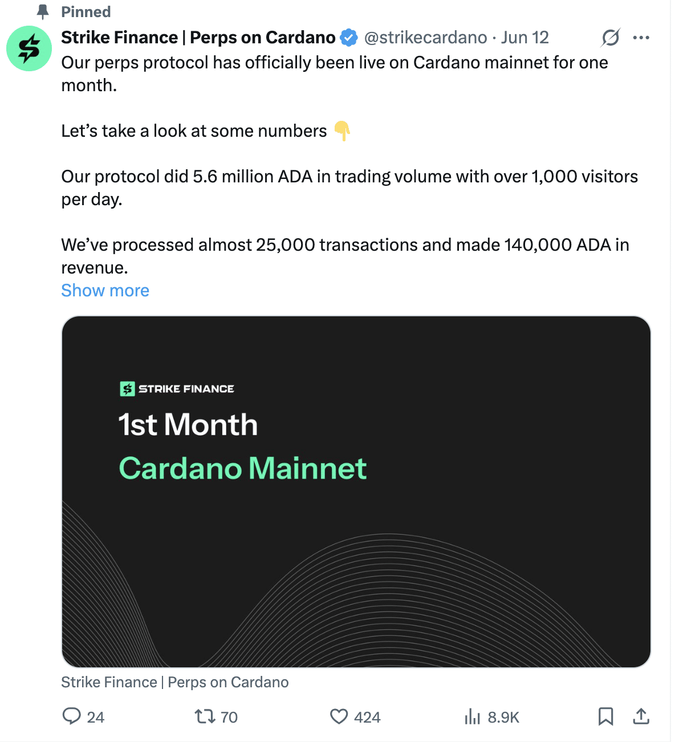Viewport: 675px width, 742px height.
Task: Open the share post icon
Action: (641, 716)
